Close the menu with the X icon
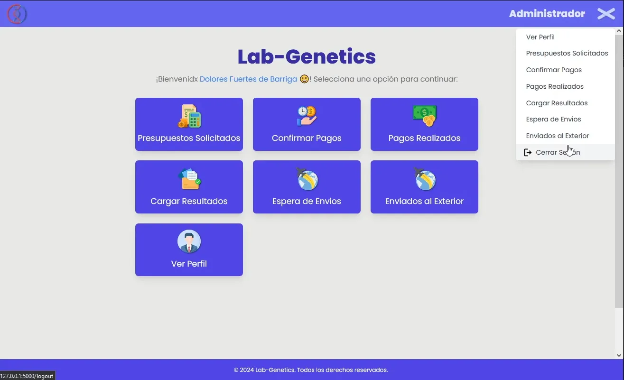 606,14
